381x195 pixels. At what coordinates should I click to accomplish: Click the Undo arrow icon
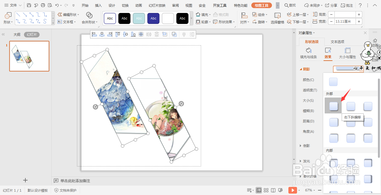pyautogui.click(x=57, y=5)
